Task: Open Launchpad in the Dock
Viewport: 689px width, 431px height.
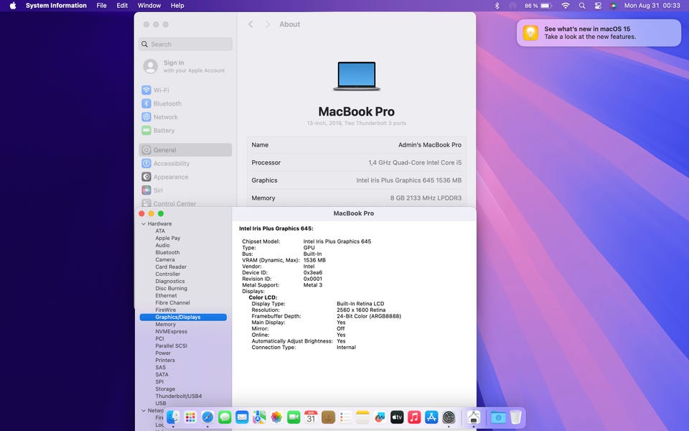Action: pos(190,417)
